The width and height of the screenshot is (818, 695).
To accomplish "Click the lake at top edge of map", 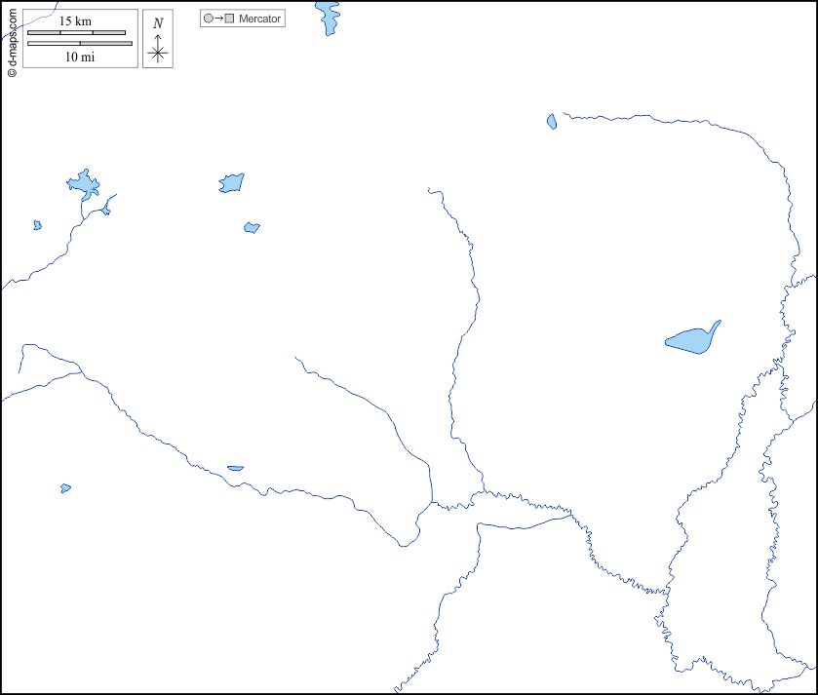I will tap(328, 17).
